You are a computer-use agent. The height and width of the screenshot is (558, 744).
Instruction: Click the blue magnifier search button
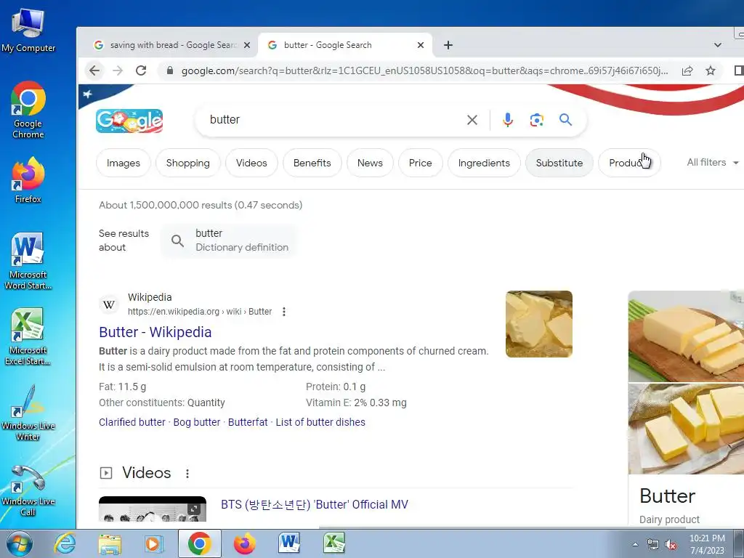click(565, 120)
